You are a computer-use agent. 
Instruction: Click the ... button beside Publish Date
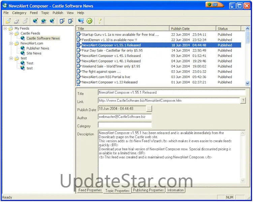149,109
